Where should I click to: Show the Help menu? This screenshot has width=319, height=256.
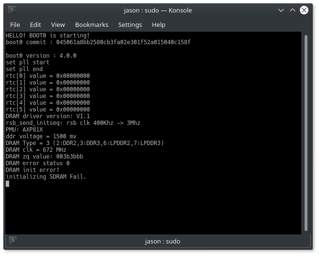pos(159,24)
